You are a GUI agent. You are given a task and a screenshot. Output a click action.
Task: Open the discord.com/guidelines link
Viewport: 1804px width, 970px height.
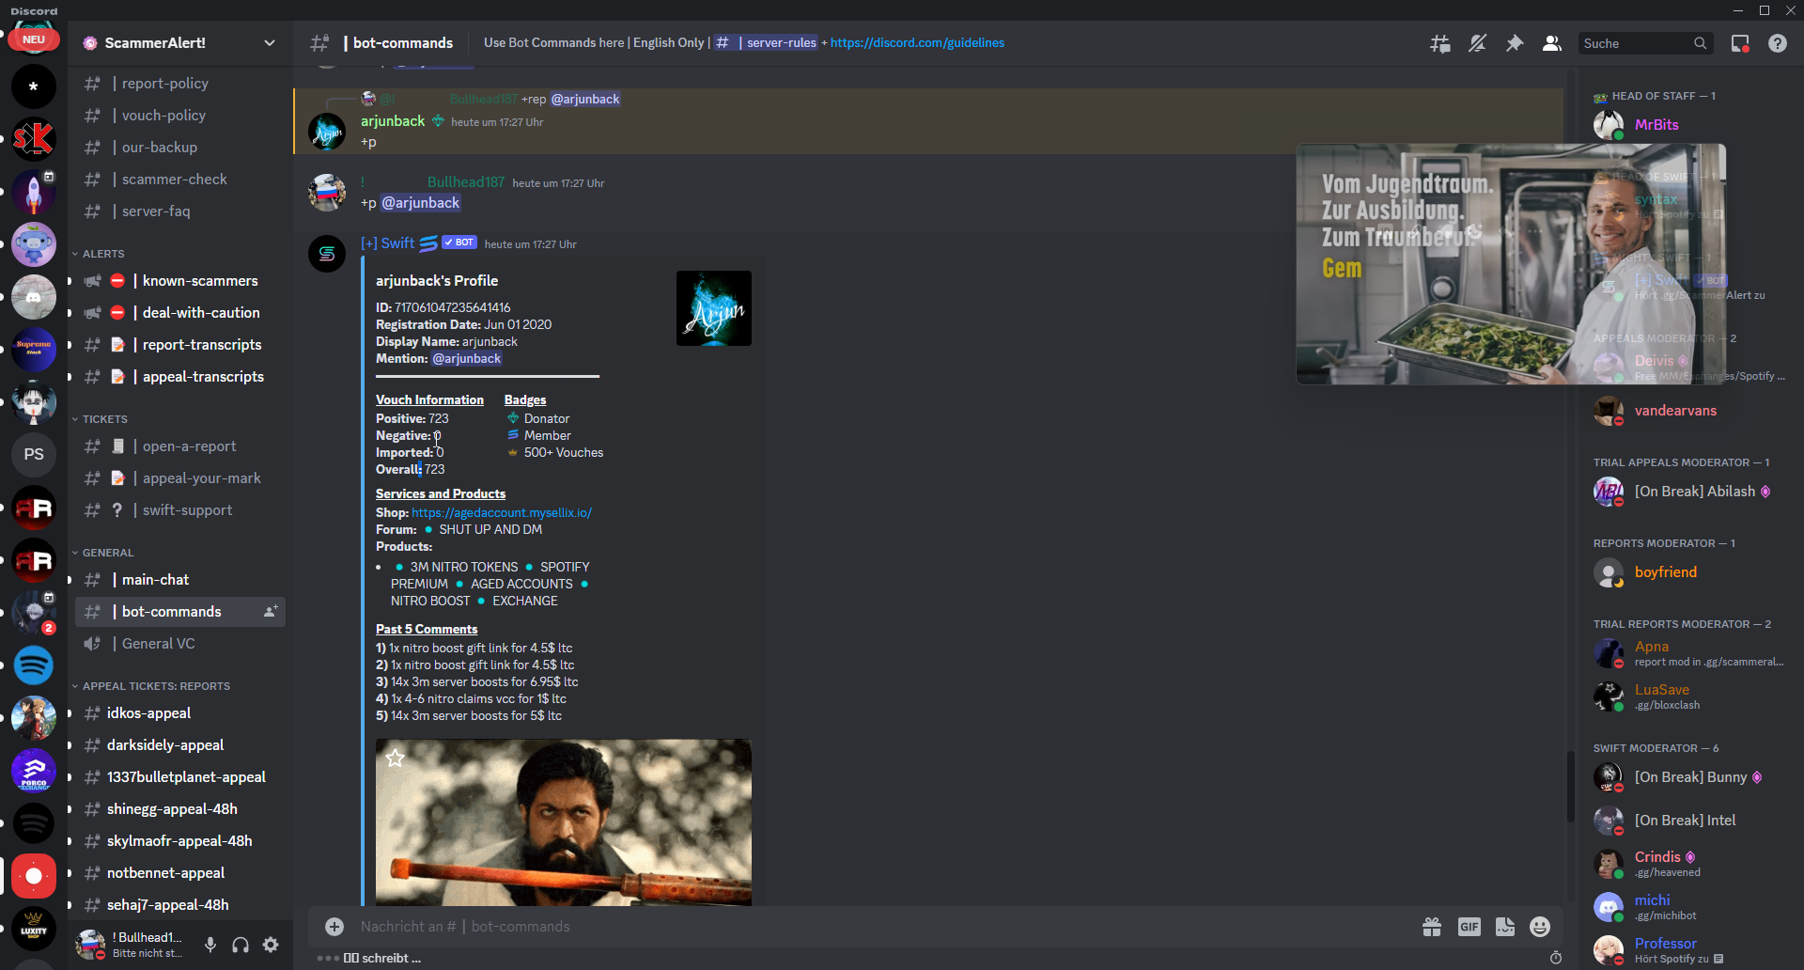coord(917,43)
